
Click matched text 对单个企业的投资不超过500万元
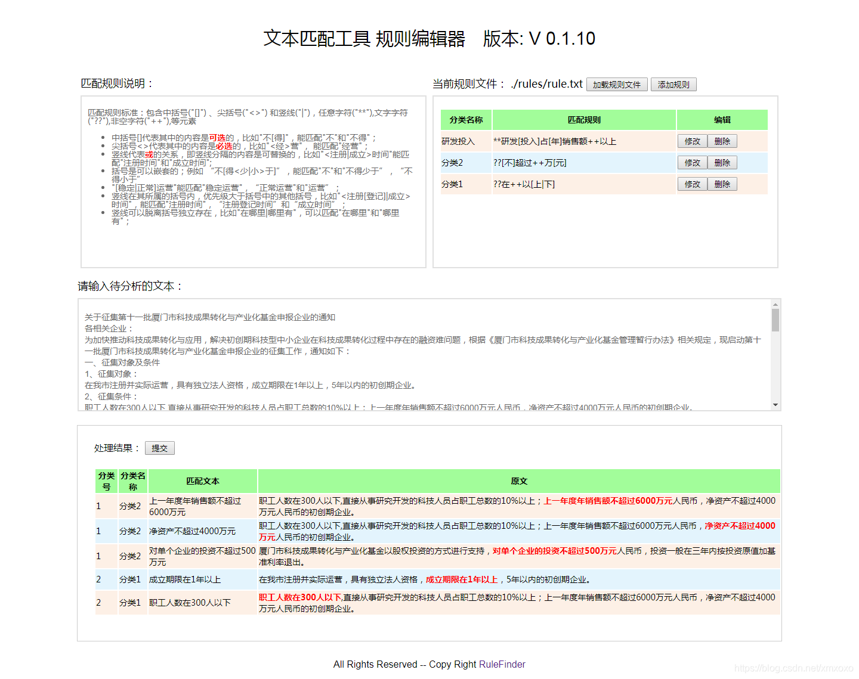point(202,556)
